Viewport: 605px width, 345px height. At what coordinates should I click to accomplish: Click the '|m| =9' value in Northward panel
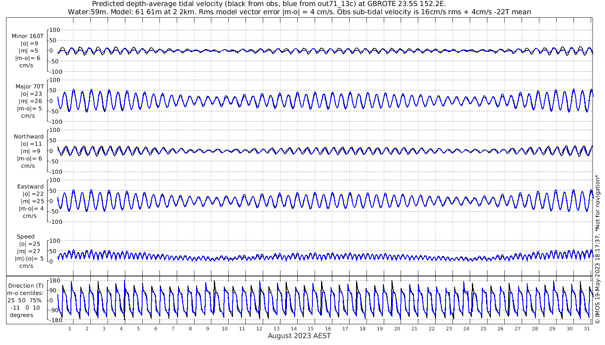(30, 151)
